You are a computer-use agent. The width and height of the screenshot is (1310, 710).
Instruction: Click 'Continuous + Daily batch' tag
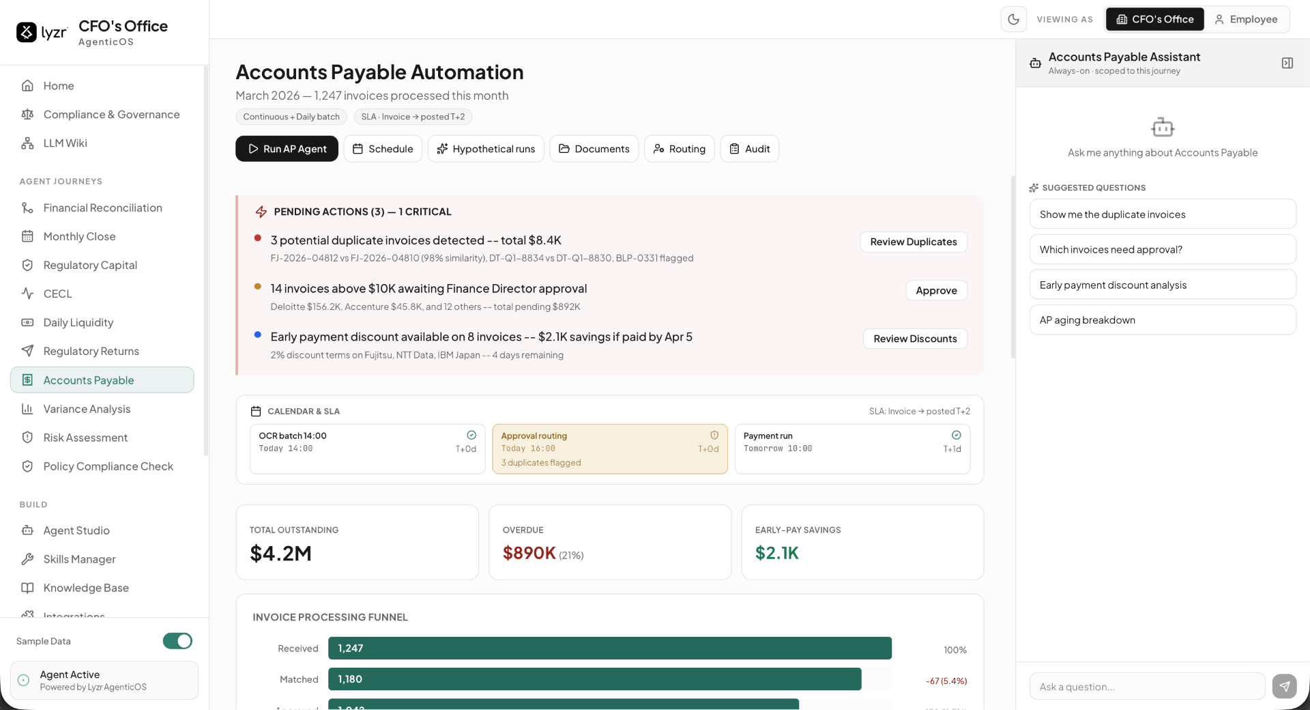click(x=291, y=117)
